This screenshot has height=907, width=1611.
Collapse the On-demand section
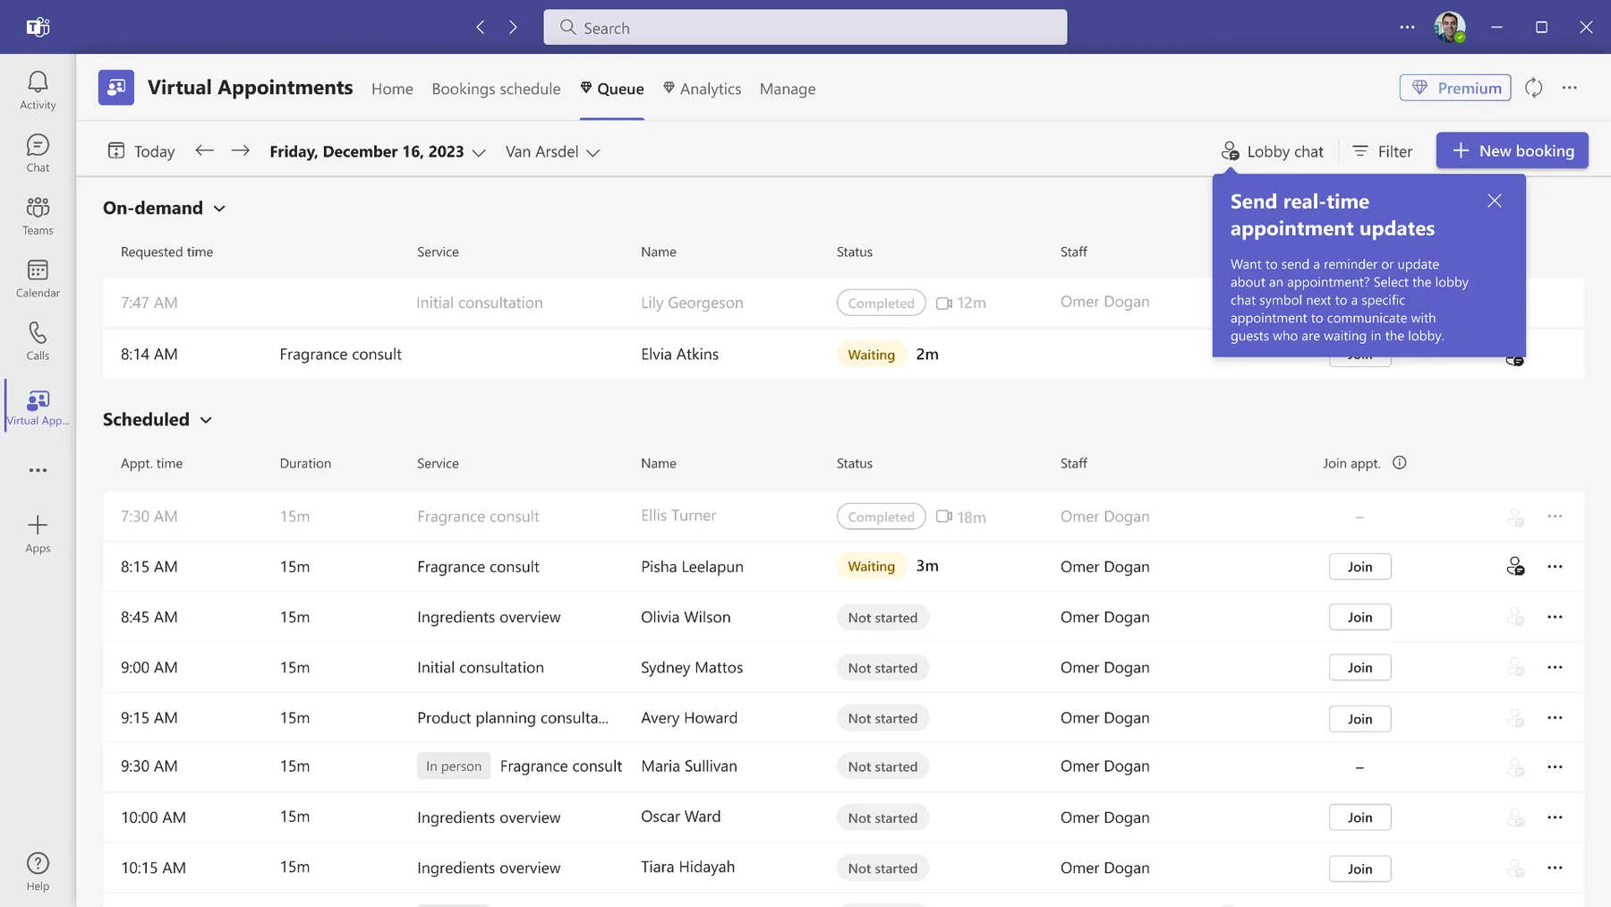click(x=219, y=209)
